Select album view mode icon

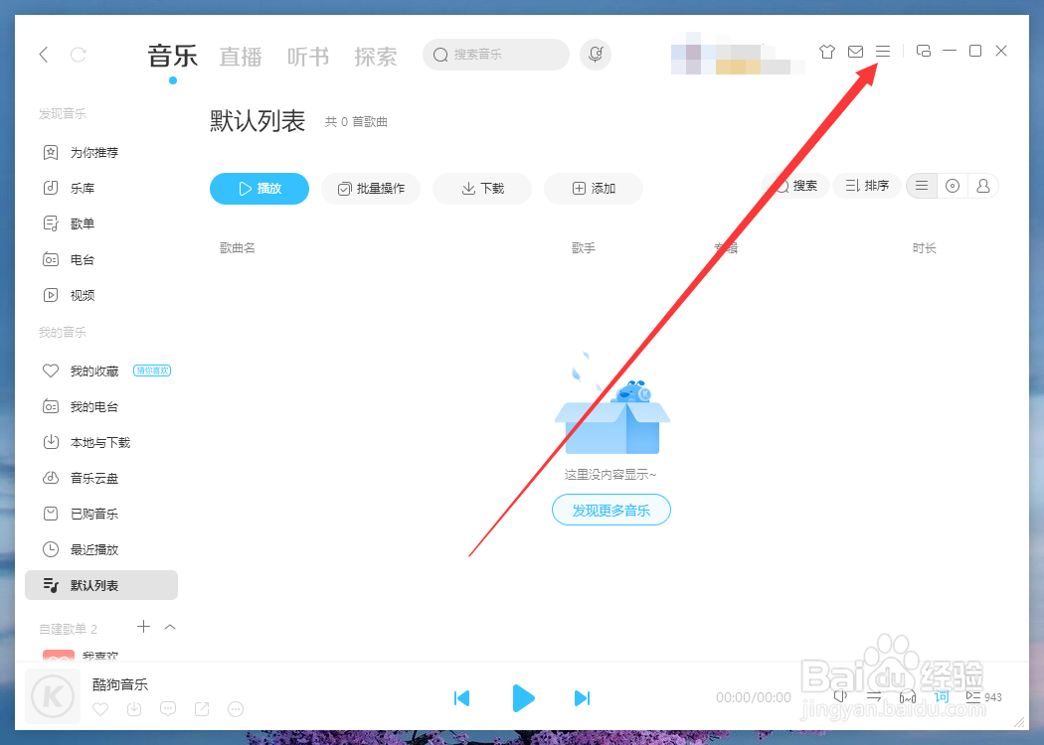pos(953,187)
